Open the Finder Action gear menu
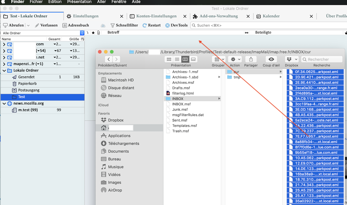347x205 pixels. pyautogui.click(x=235, y=59)
